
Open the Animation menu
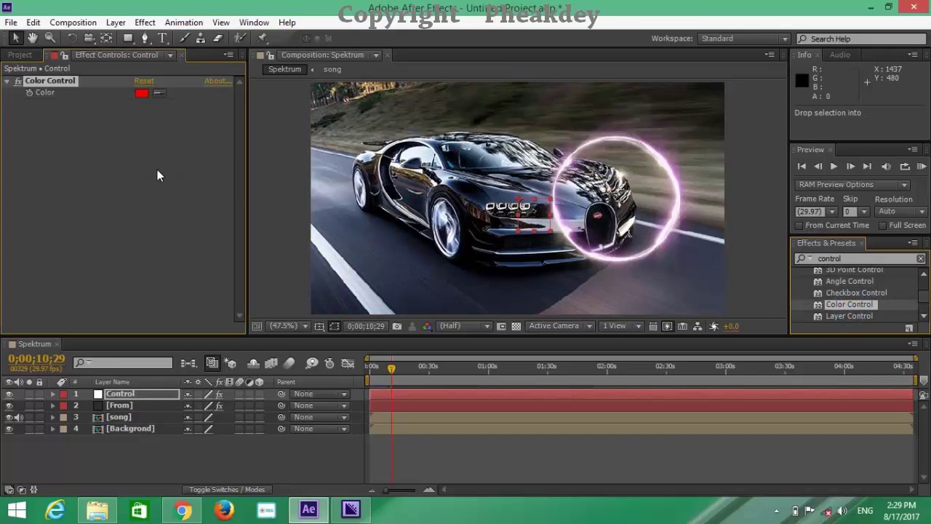click(183, 23)
